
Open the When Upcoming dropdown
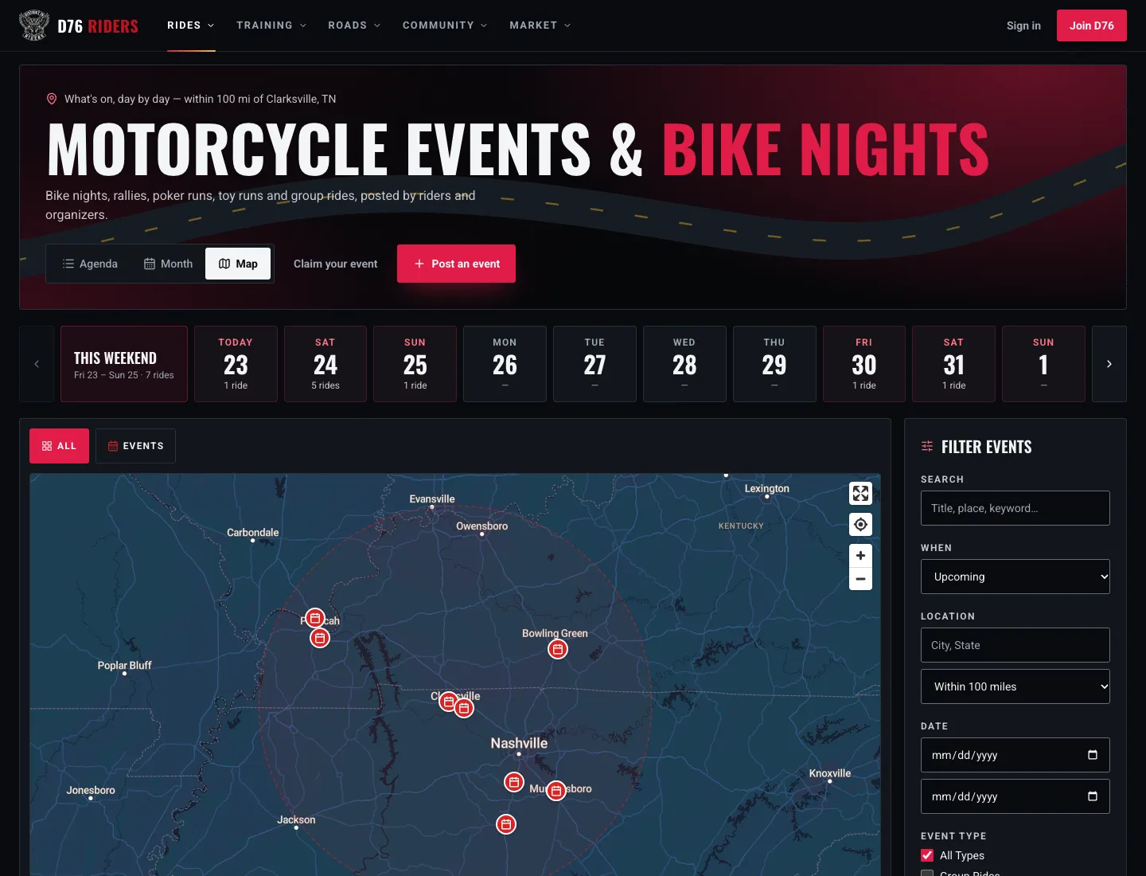1015,577
